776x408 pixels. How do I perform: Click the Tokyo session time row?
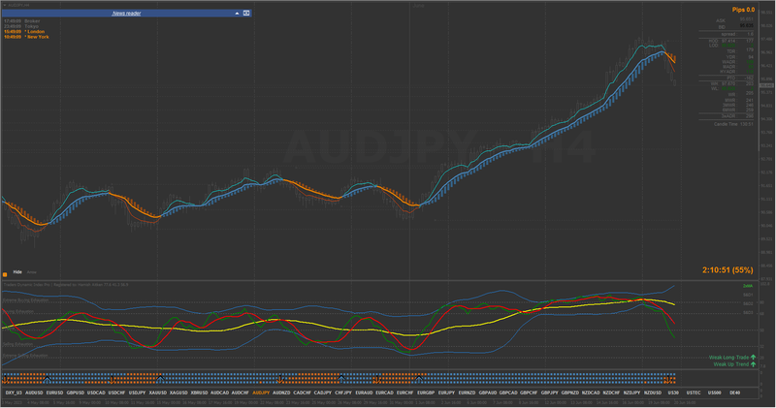tap(20, 26)
